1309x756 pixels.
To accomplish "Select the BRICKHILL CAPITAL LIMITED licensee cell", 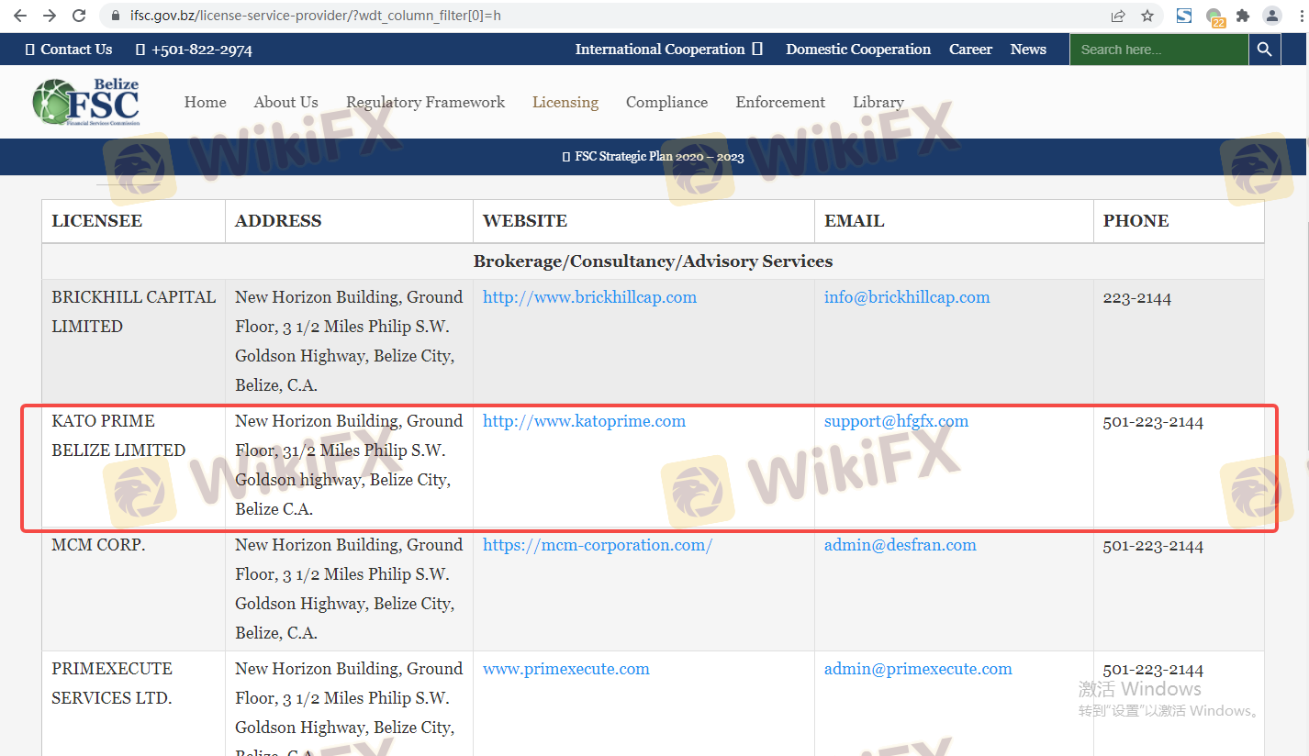I will [134, 341].
